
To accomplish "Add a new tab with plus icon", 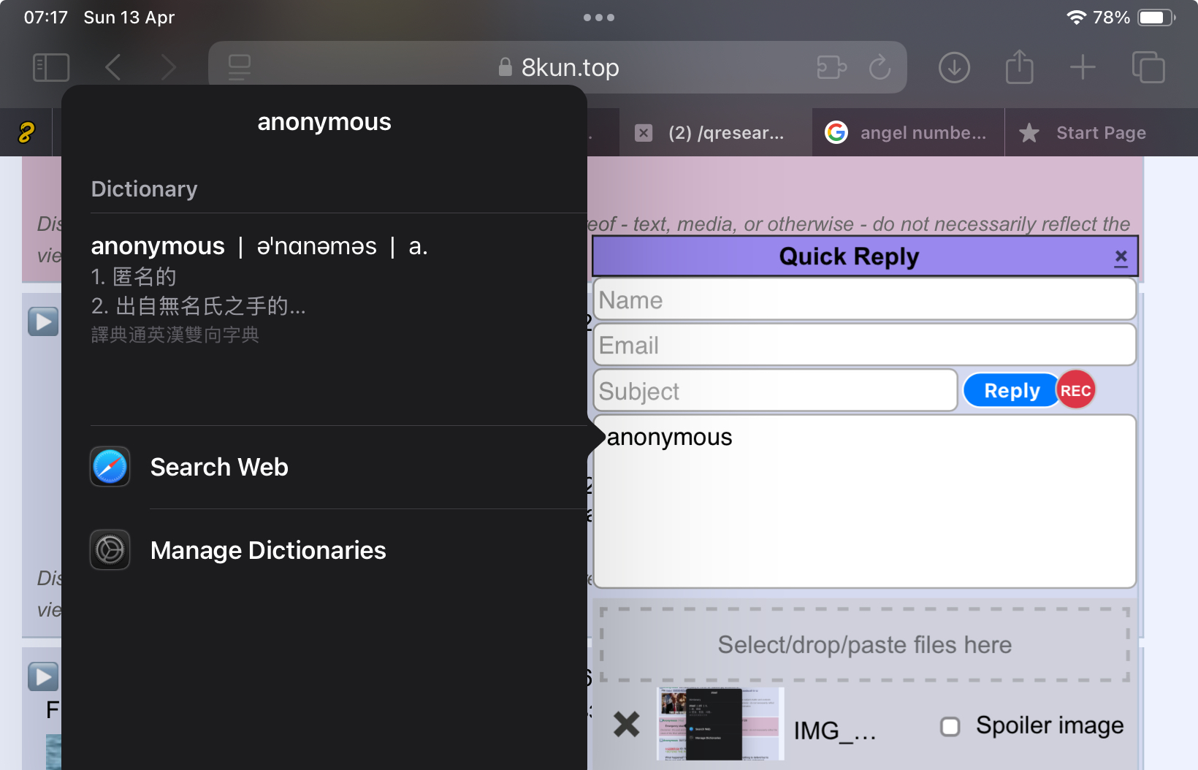I will coord(1083,67).
